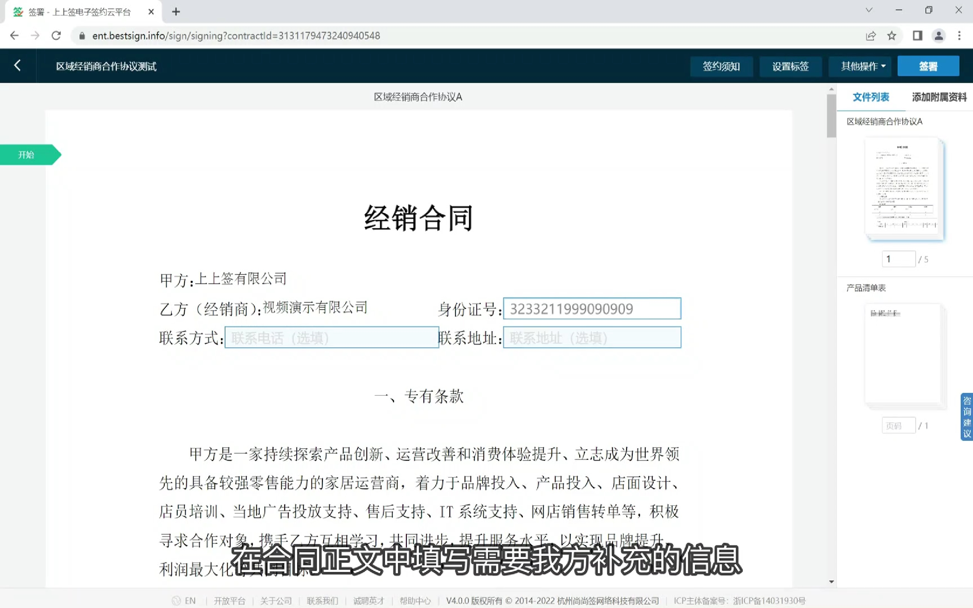
Task: Click the 经销合同 document title
Action: pos(418,217)
